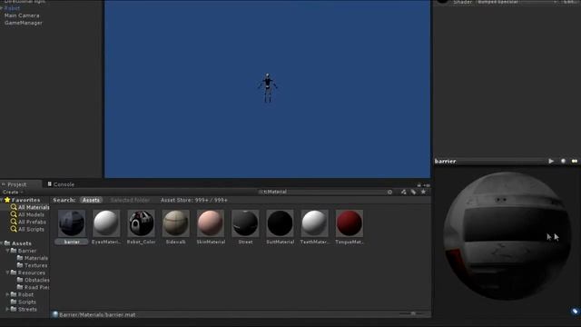Select the SuitMaterial black sphere
This screenshot has height=327, width=581.
click(280, 223)
